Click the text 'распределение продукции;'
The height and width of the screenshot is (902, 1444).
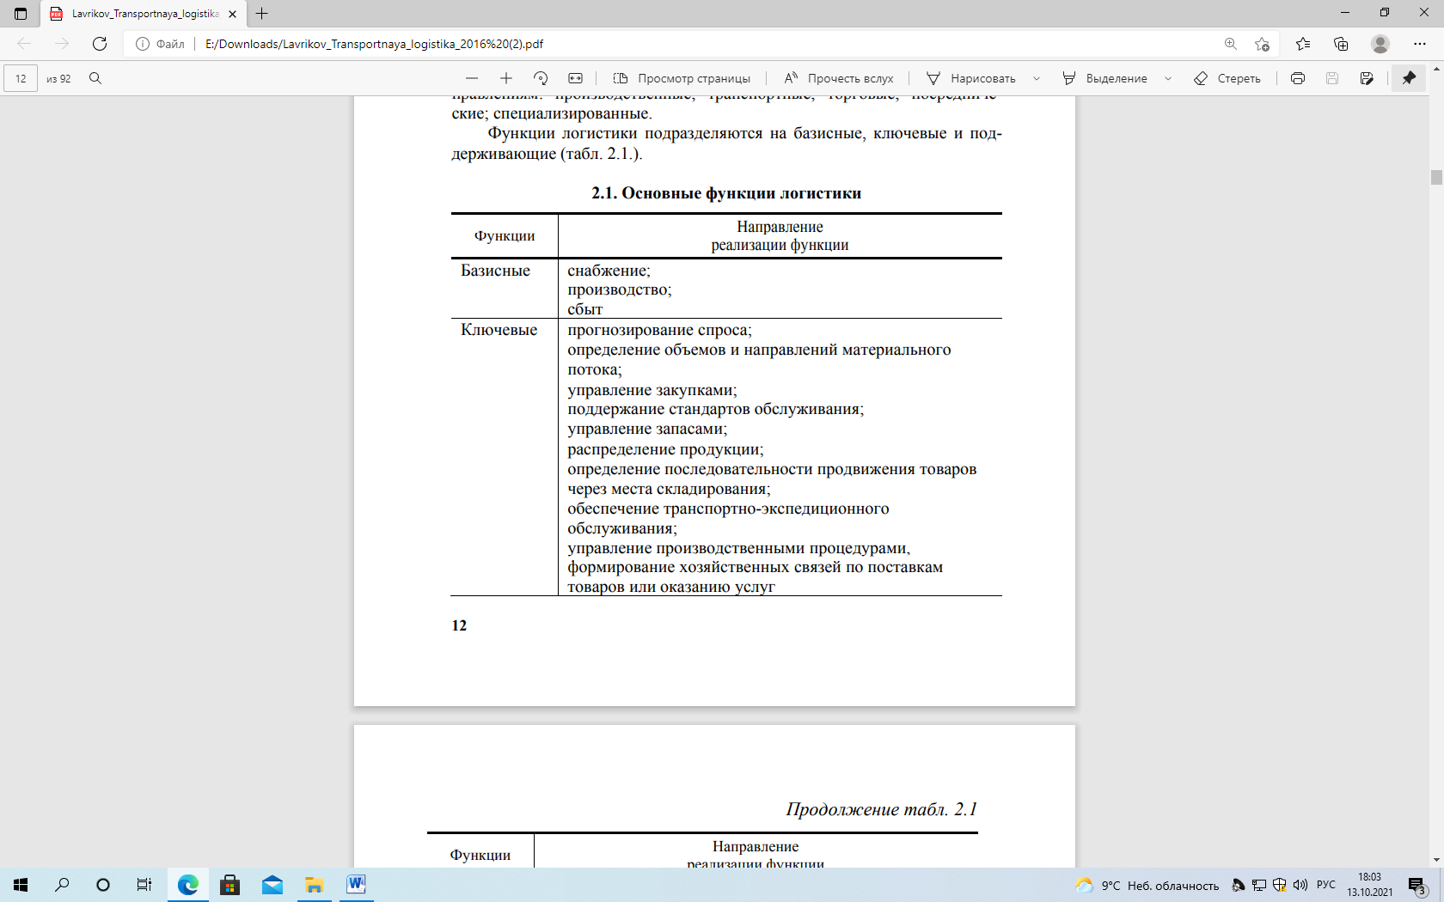[665, 449]
